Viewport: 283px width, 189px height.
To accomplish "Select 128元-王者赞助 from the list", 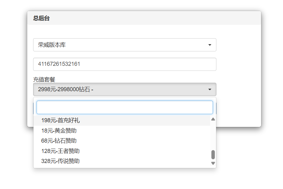I will [60, 151].
